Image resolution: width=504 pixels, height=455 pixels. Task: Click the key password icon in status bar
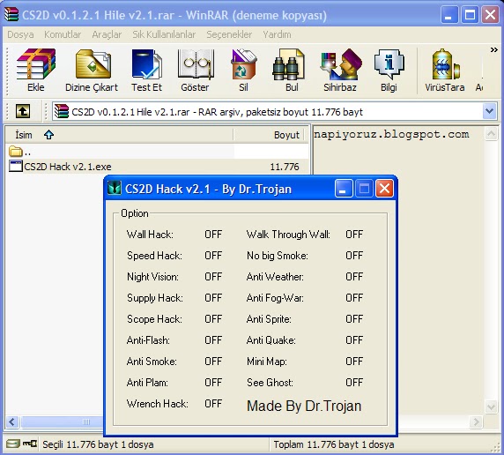30,444
